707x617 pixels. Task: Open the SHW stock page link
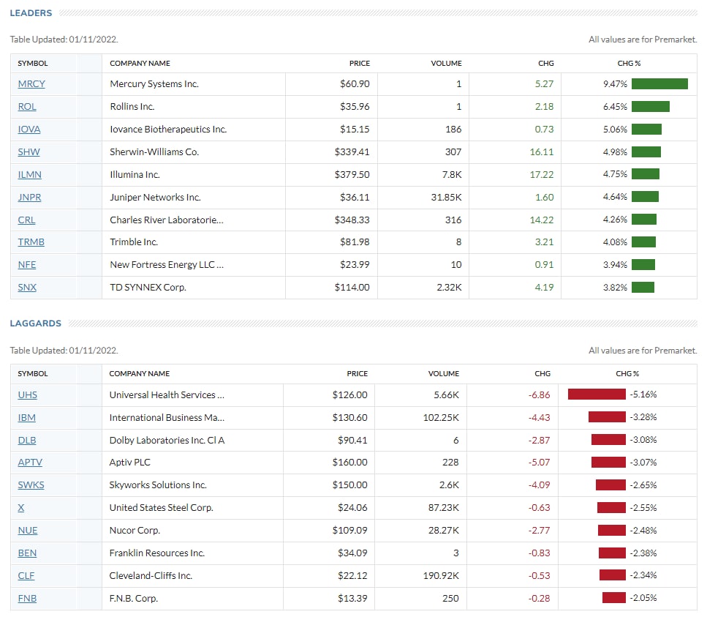click(29, 152)
